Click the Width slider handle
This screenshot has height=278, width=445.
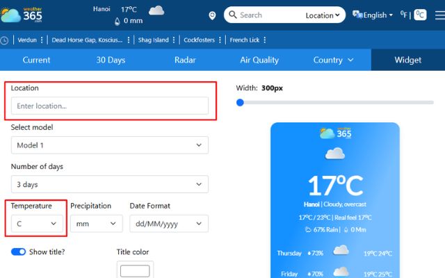(x=240, y=102)
